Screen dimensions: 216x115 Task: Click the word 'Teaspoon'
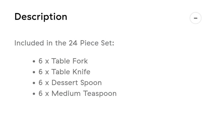coord(100,94)
